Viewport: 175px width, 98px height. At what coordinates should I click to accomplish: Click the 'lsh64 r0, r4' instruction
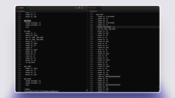pos(31,54)
